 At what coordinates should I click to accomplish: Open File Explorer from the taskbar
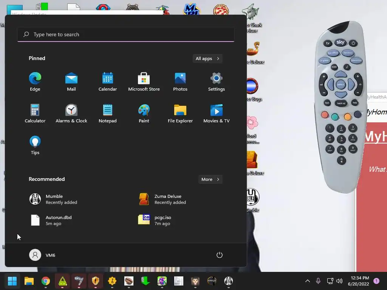(29, 281)
